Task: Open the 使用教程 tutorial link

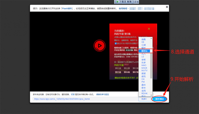Action: click(x=123, y=8)
